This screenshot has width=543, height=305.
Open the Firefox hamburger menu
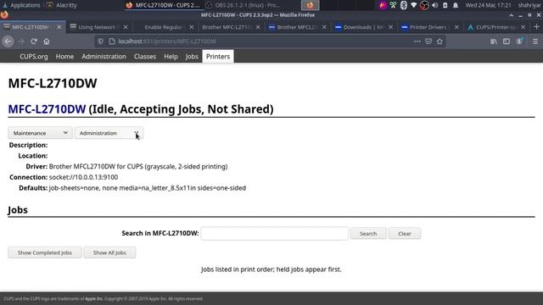click(535, 42)
